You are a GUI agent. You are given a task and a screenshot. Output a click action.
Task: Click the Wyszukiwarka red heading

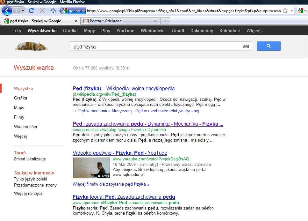pos(33,68)
